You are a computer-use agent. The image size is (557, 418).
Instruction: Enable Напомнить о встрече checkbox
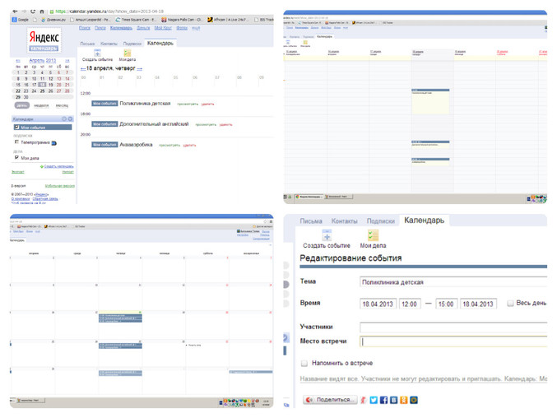point(304,363)
